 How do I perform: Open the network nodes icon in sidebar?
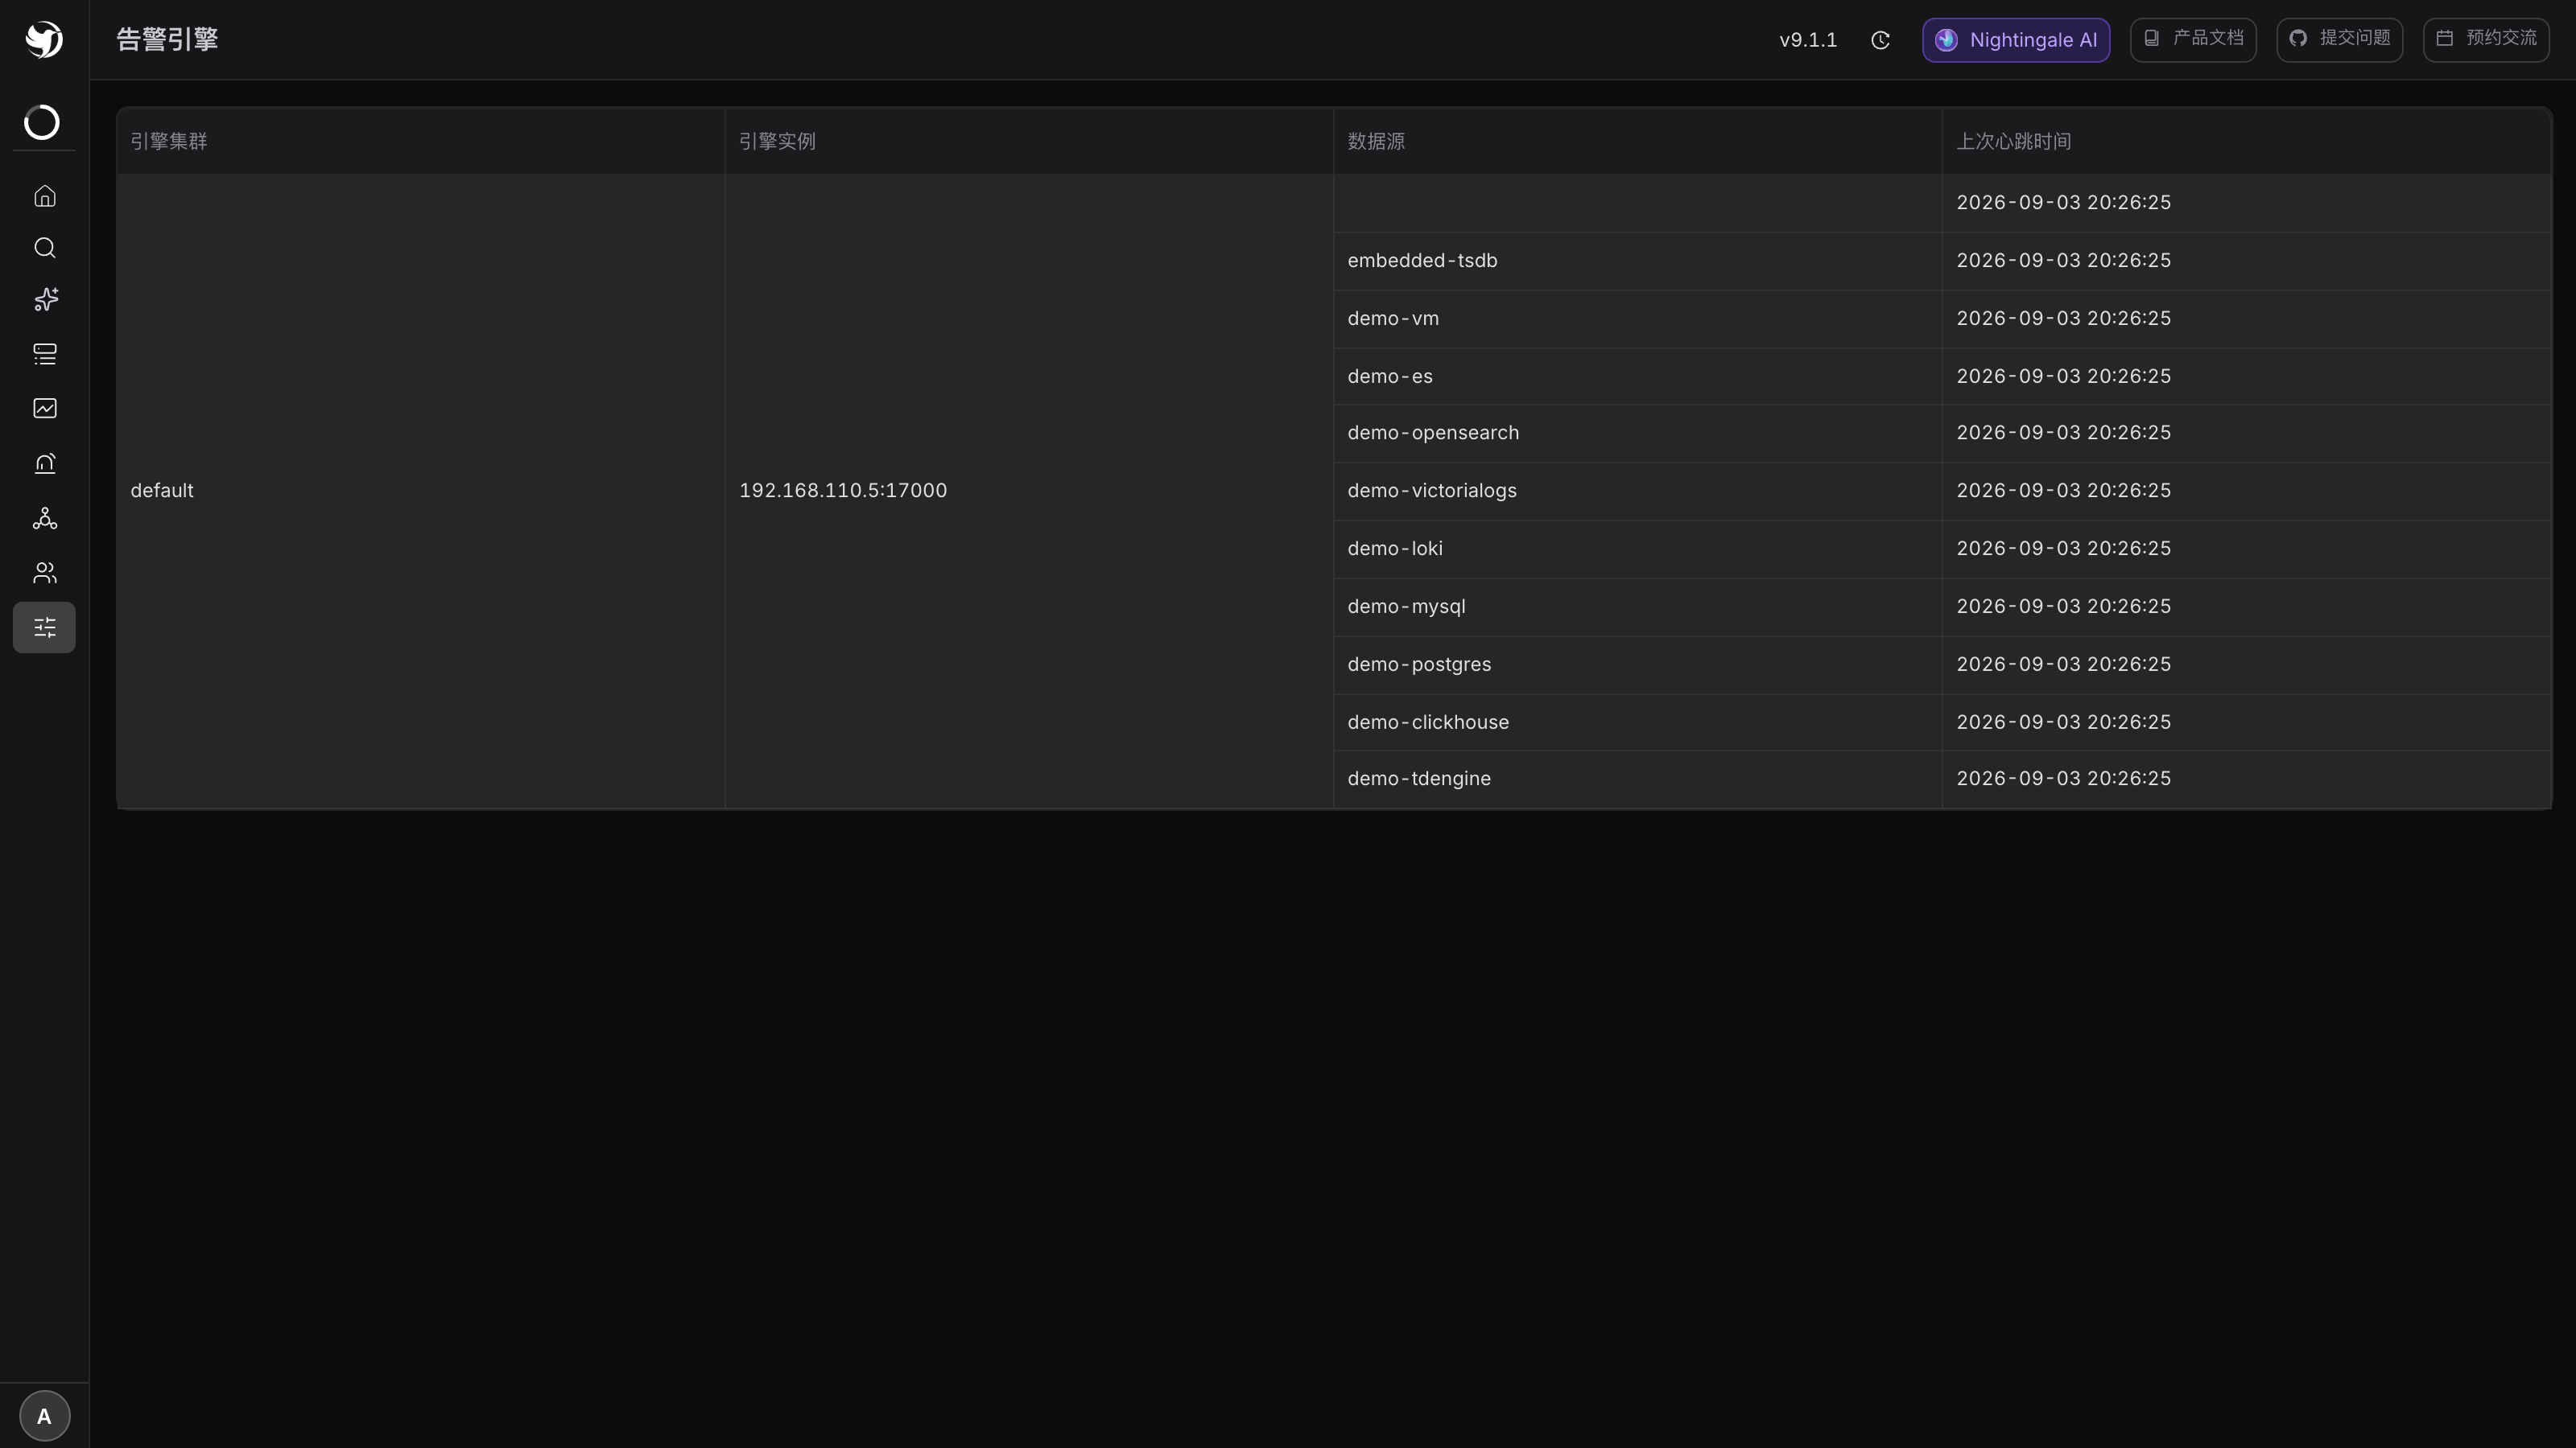[45, 517]
